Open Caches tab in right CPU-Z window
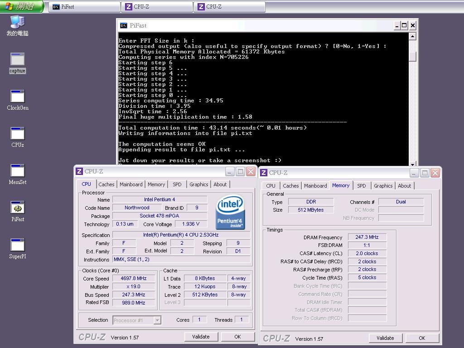 pos(290,185)
